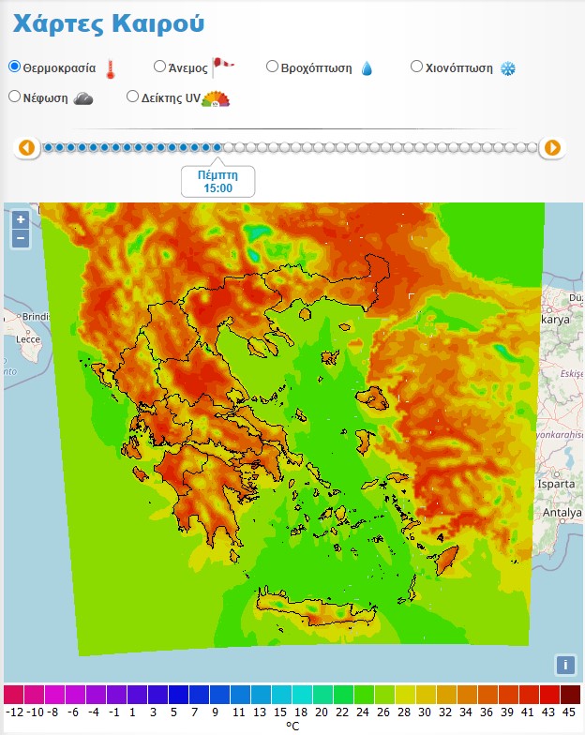Select the Άνεμος radio button
The image size is (585, 735).
click(x=159, y=67)
